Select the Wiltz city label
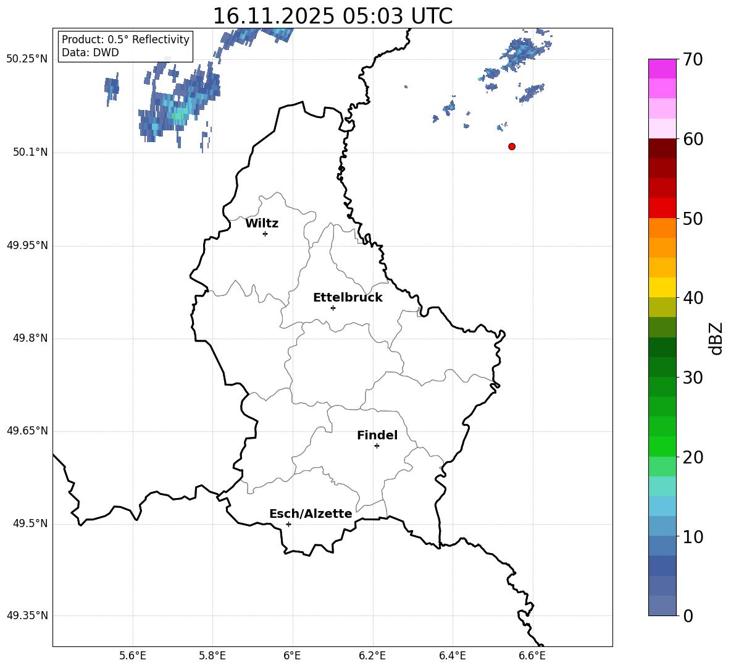The width and height of the screenshot is (731, 668). [x=262, y=224]
